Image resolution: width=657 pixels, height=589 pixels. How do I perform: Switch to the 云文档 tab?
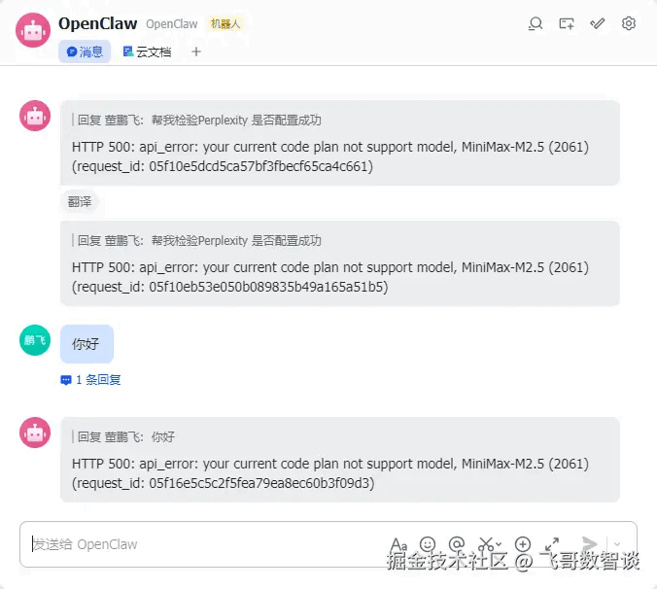pyautogui.click(x=147, y=52)
